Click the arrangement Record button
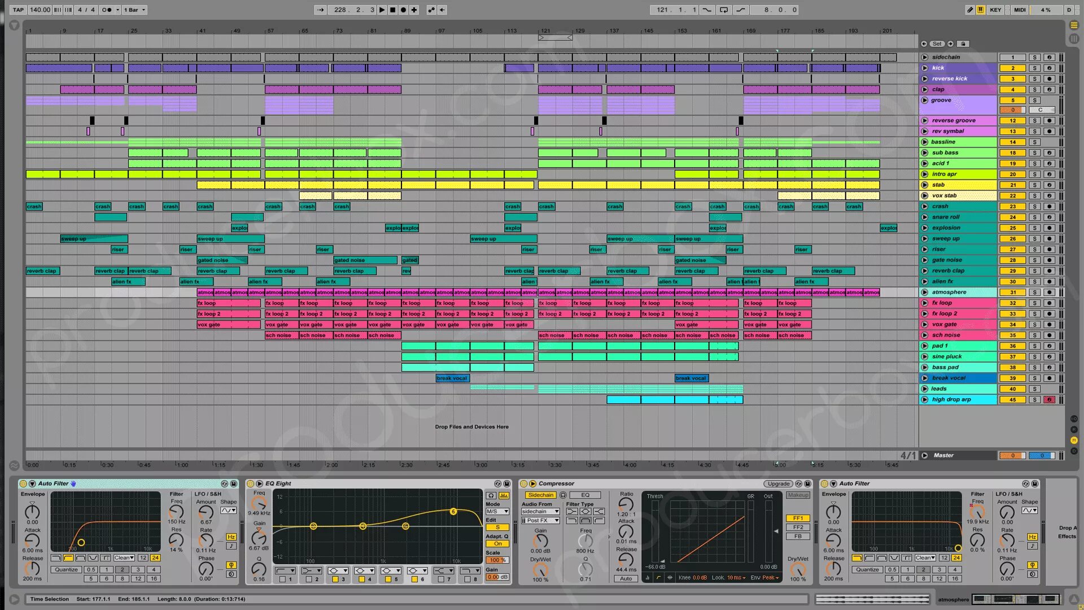1084x610 pixels. pyautogui.click(x=403, y=10)
